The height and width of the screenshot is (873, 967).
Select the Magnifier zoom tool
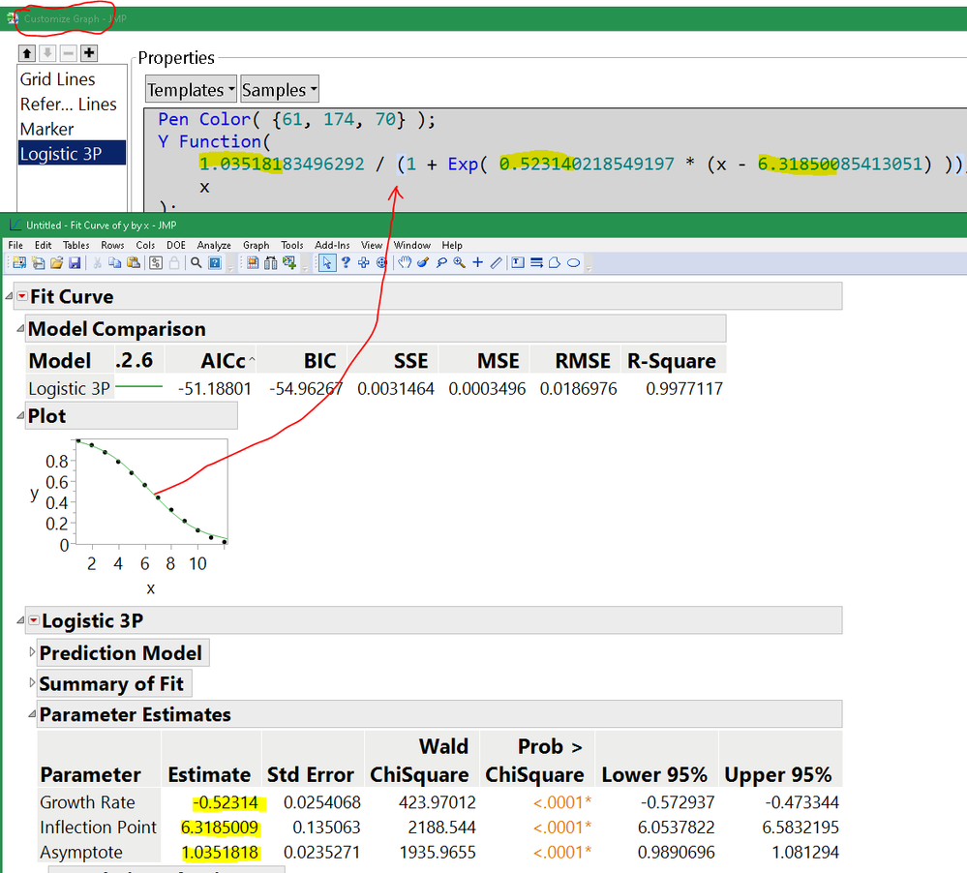click(x=459, y=262)
